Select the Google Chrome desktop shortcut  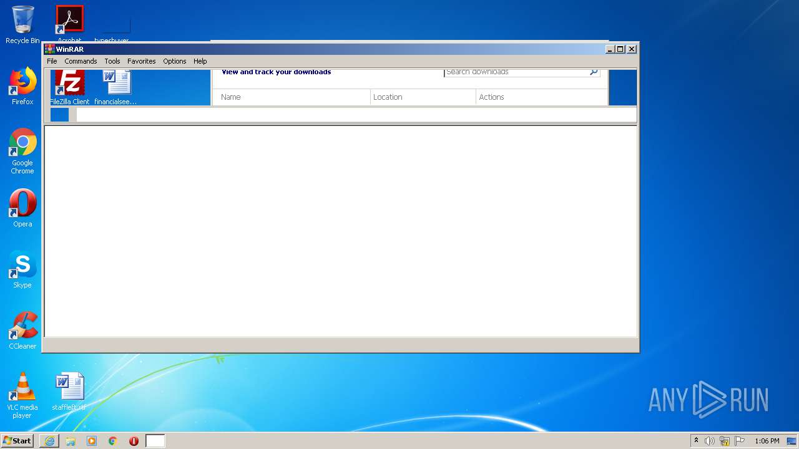22,152
